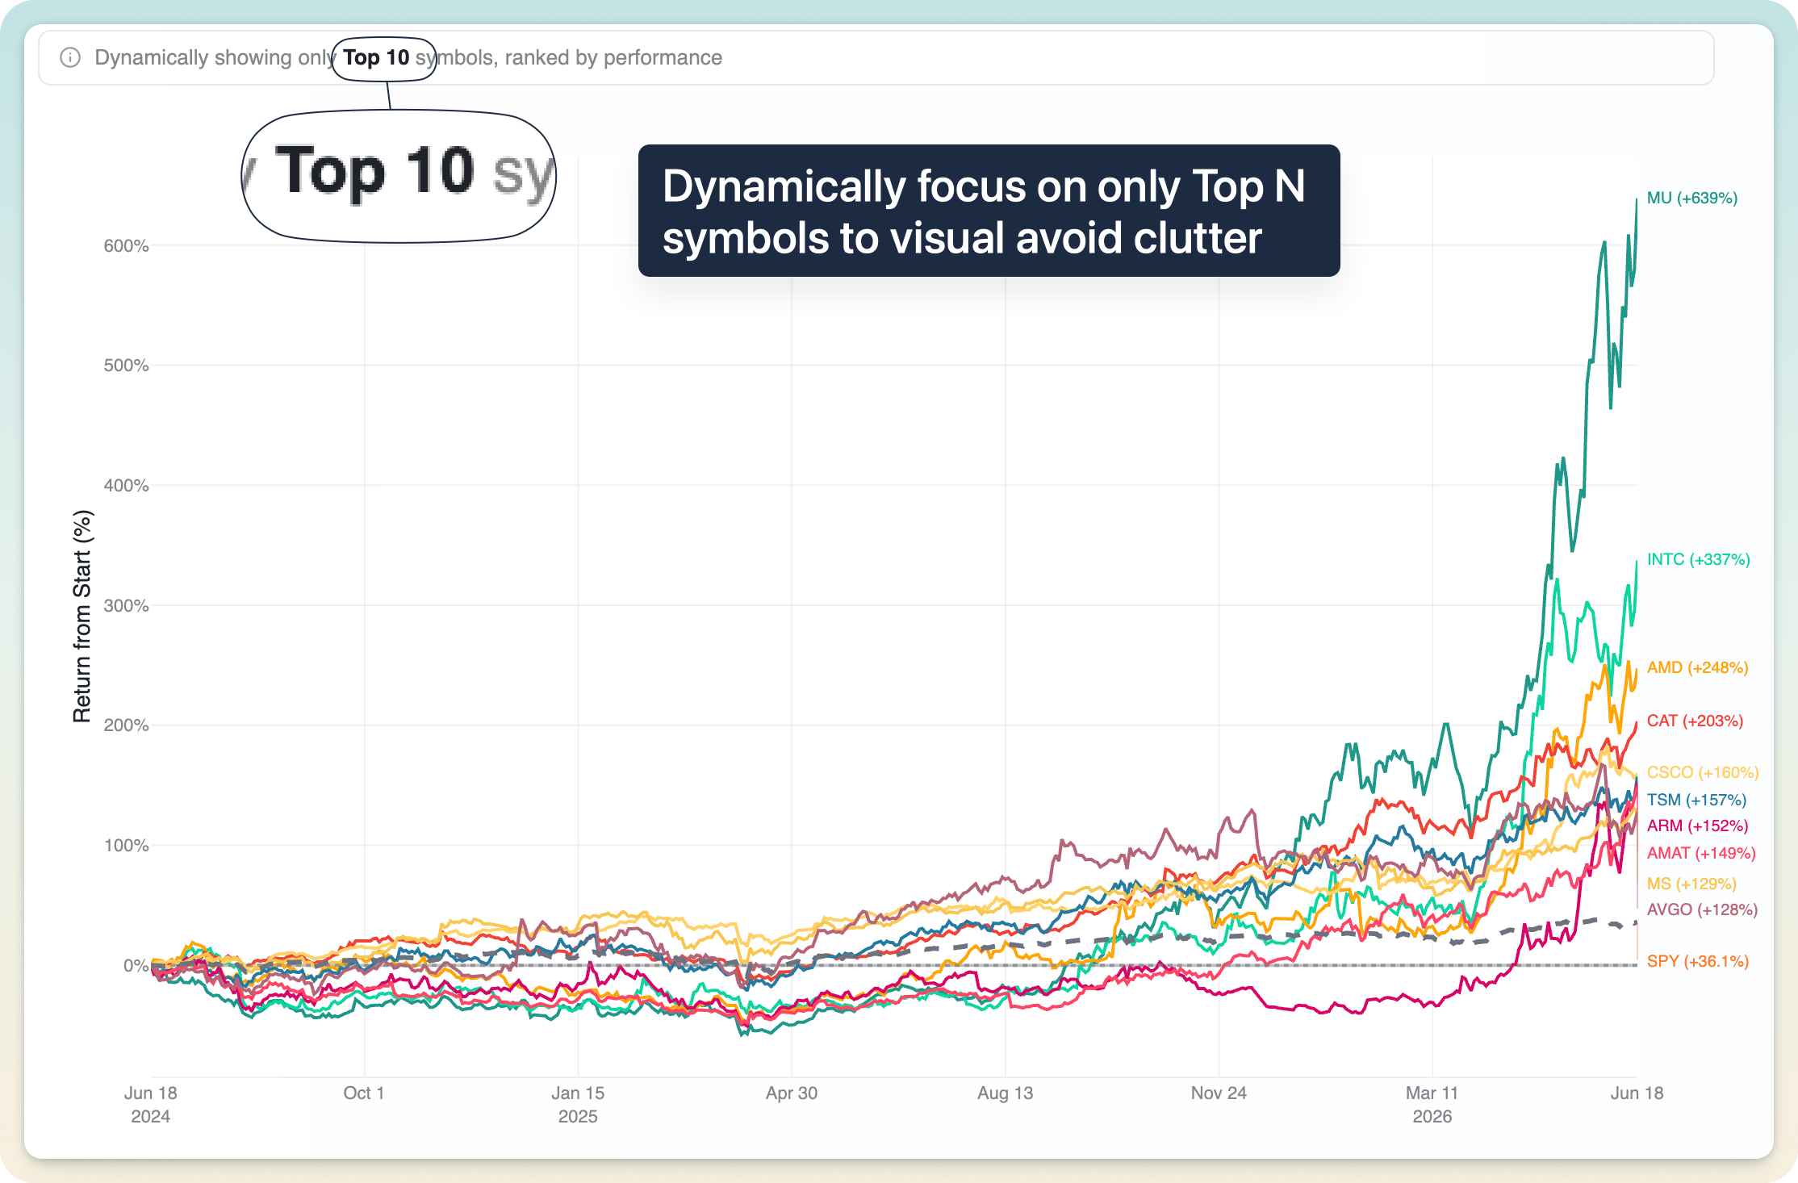Select the TSM (+157%) series label
This screenshot has width=1798, height=1183.
point(1696,800)
